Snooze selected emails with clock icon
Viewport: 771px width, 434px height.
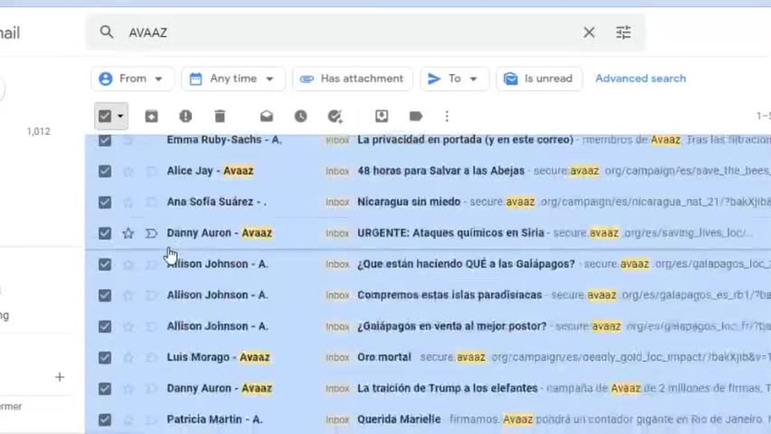click(x=301, y=116)
